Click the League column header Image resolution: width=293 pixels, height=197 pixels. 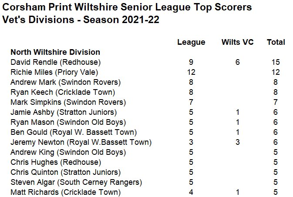(191, 42)
